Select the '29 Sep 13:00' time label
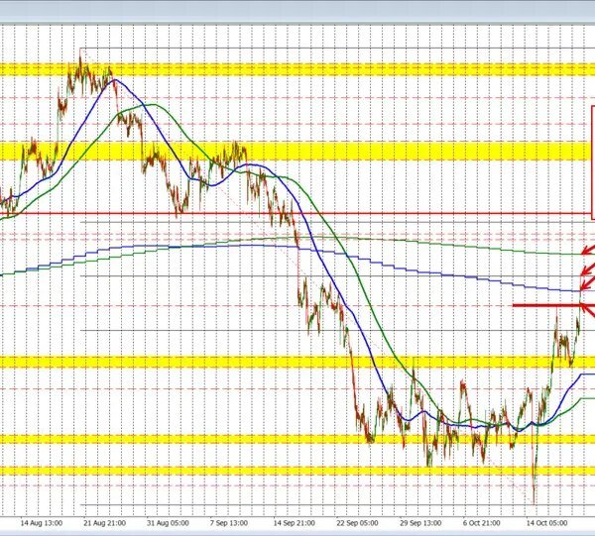Image resolution: width=595 pixels, height=536 pixels. 420,523
